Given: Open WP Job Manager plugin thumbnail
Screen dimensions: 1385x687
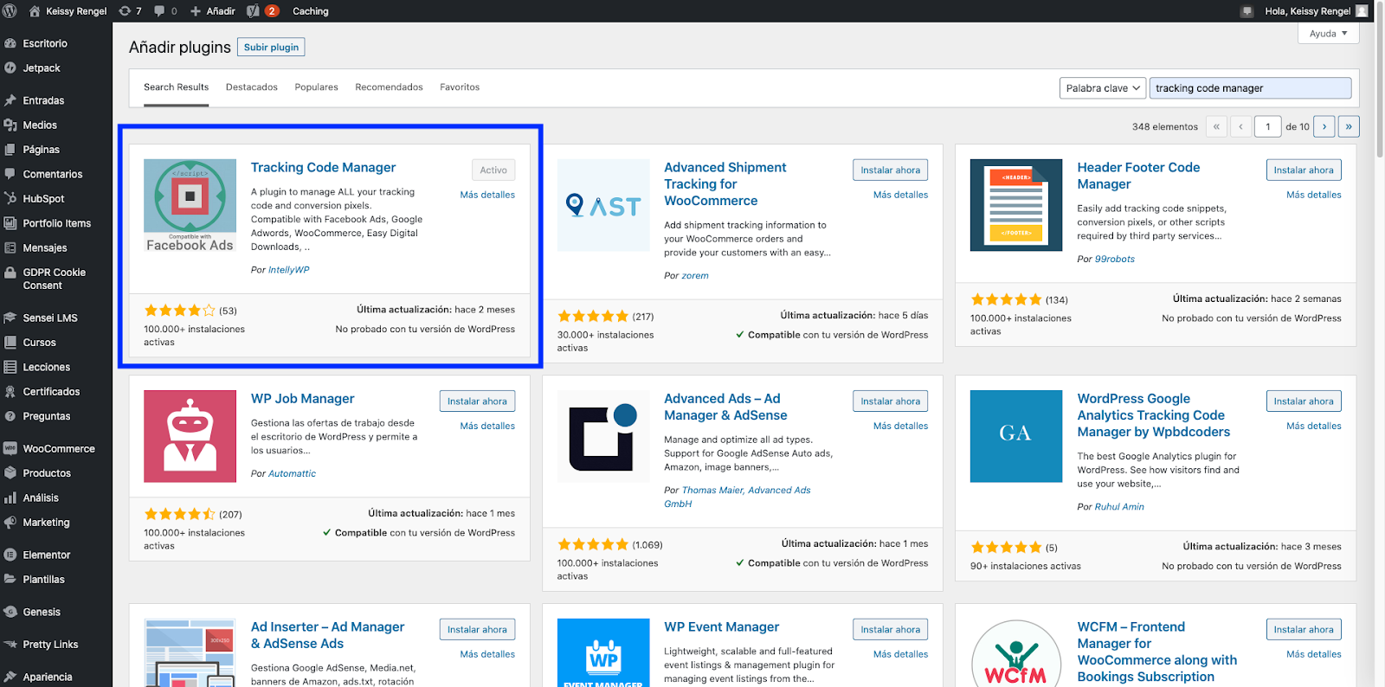Looking at the screenshot, I should [190, 436].
